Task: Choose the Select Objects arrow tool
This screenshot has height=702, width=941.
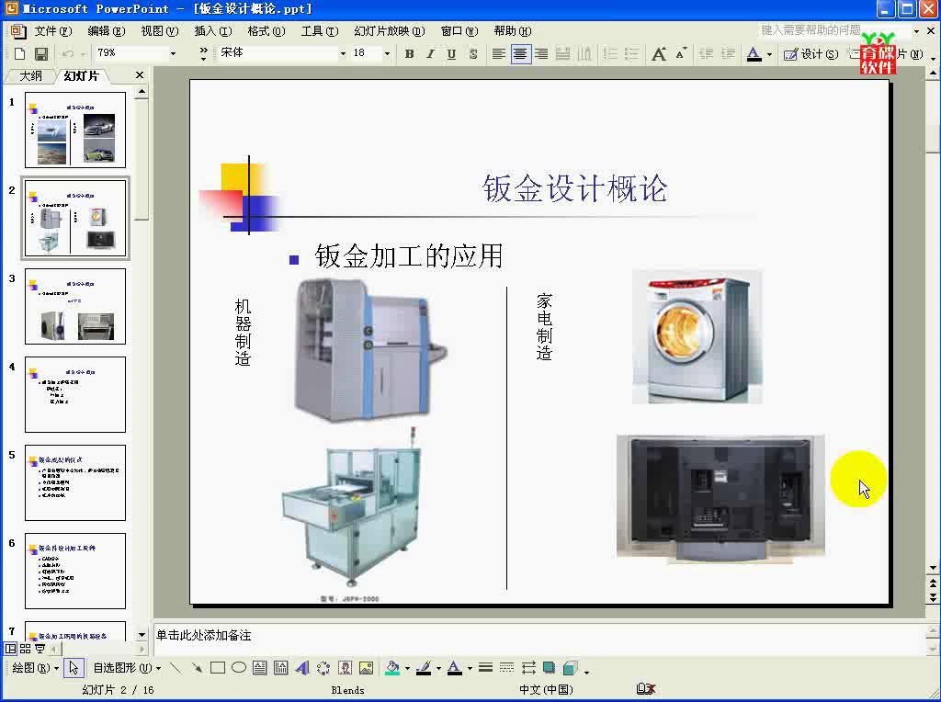Action: 74,668
